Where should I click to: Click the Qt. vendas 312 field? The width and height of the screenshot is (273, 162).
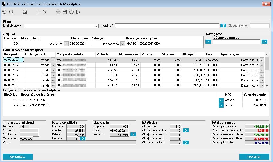[175, 126]
